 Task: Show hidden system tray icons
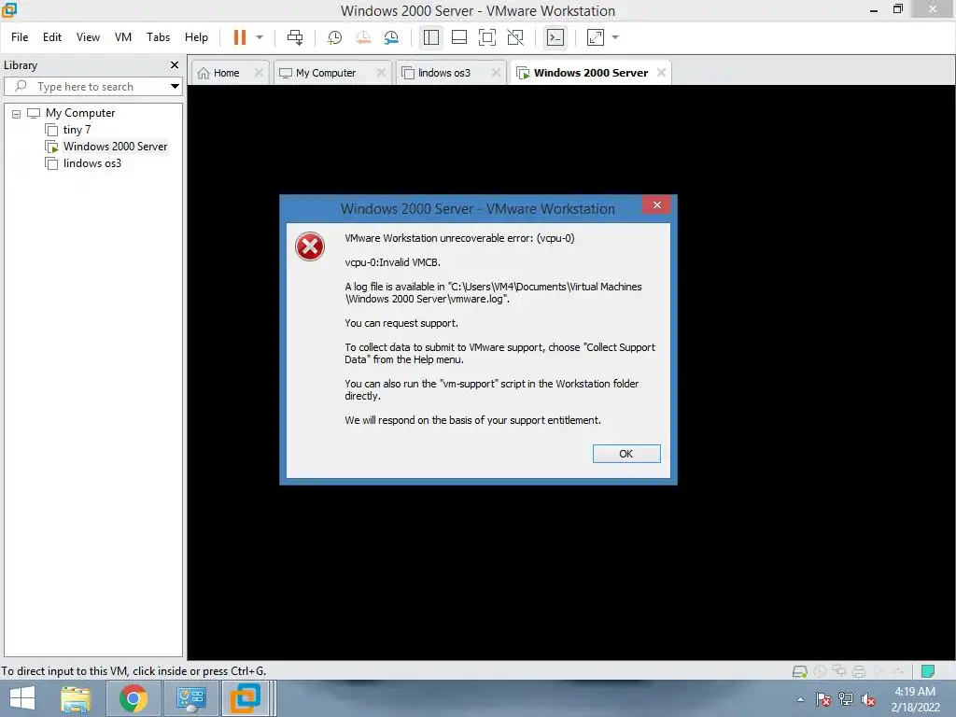coord(800,699)
